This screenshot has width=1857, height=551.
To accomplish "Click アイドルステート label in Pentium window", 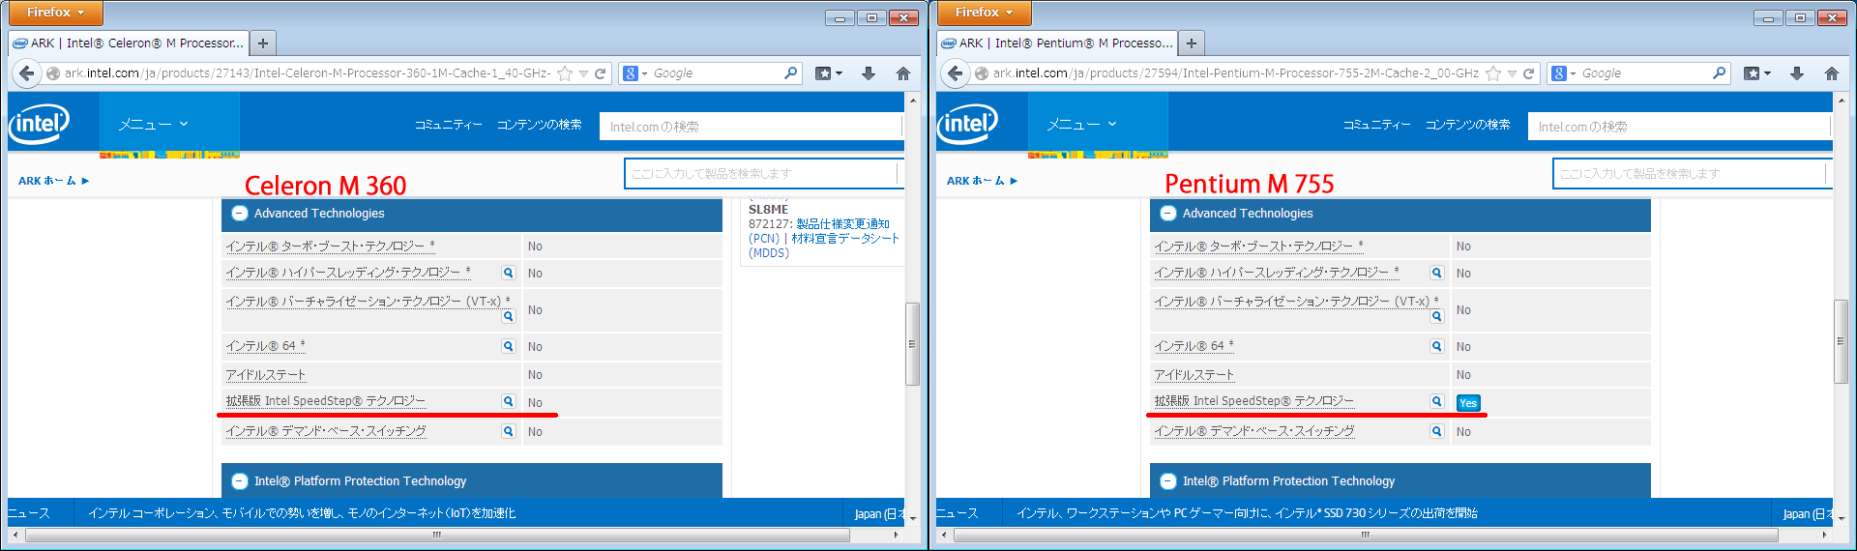I will point(1194,375).
